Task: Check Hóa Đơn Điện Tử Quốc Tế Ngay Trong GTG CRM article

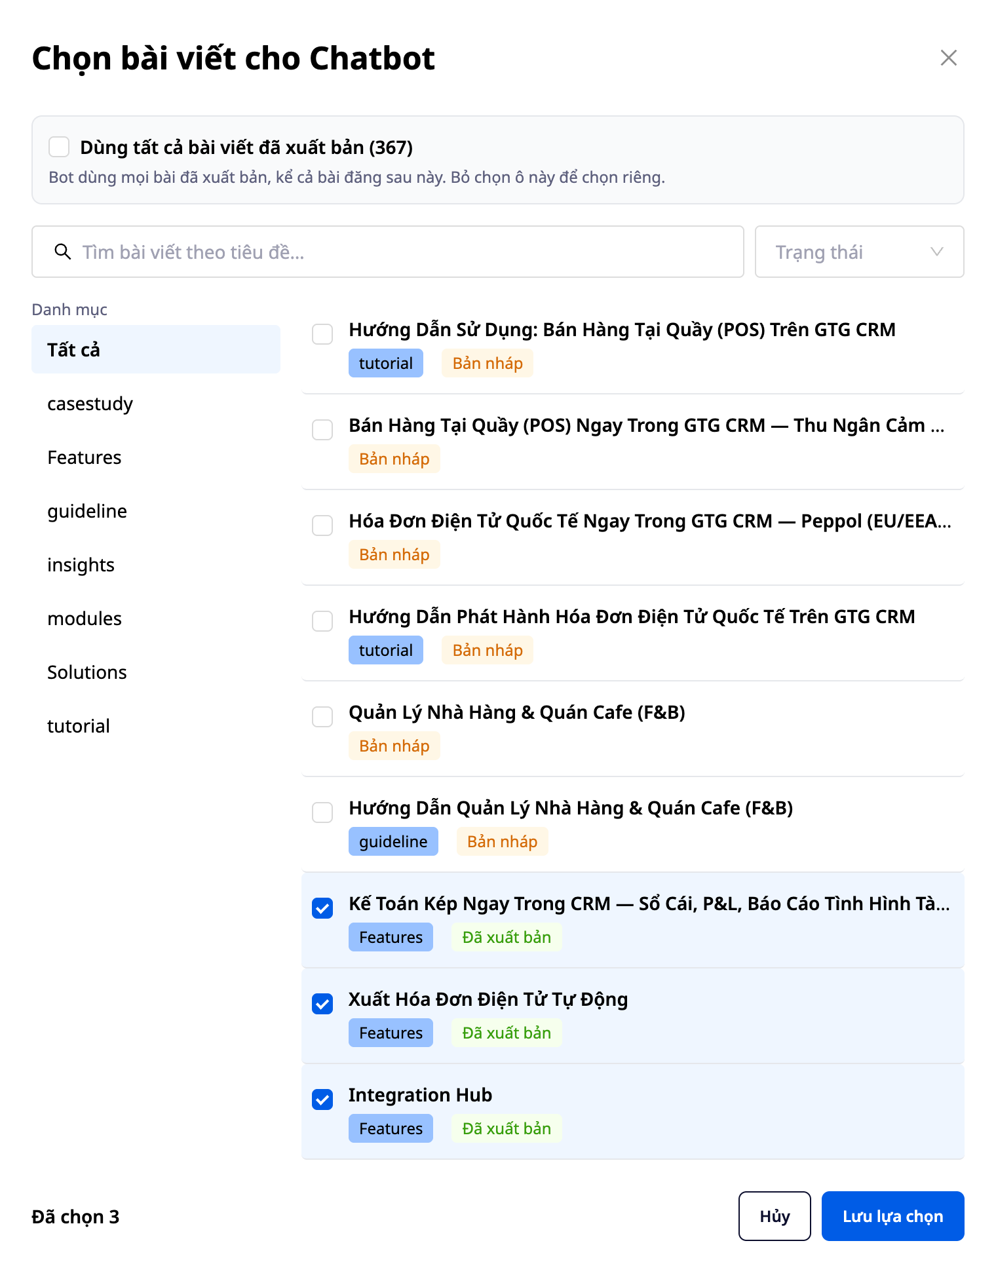Action: 322,525
